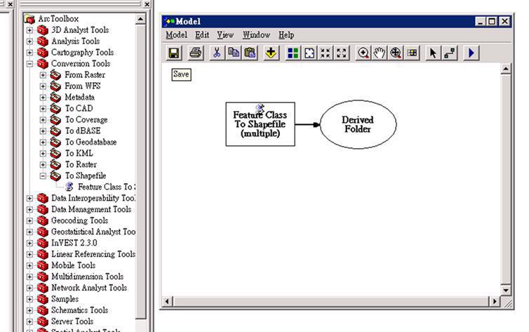Apply Auto Layout to the model

(x=293, y=53)
